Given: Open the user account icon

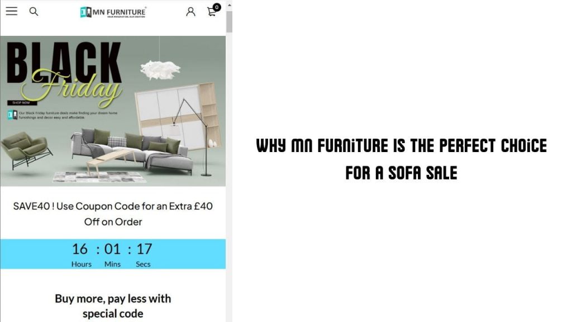Looking at the screenshot, I should coord(190,12).
